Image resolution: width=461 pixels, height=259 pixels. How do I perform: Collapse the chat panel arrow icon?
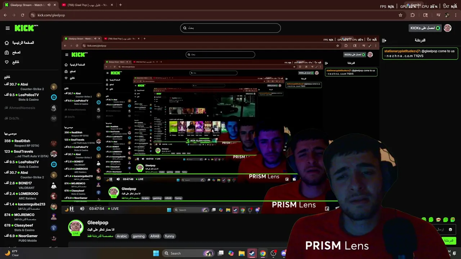pyautogui.click(x=384, y=40)
